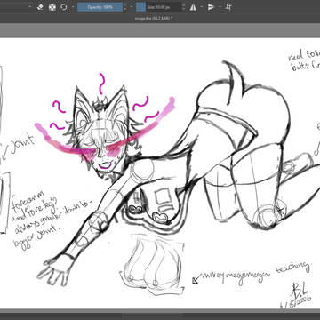320x320 pixels.
Task: Toggle eraser mode in the brush toolbar
Action: 40,7
